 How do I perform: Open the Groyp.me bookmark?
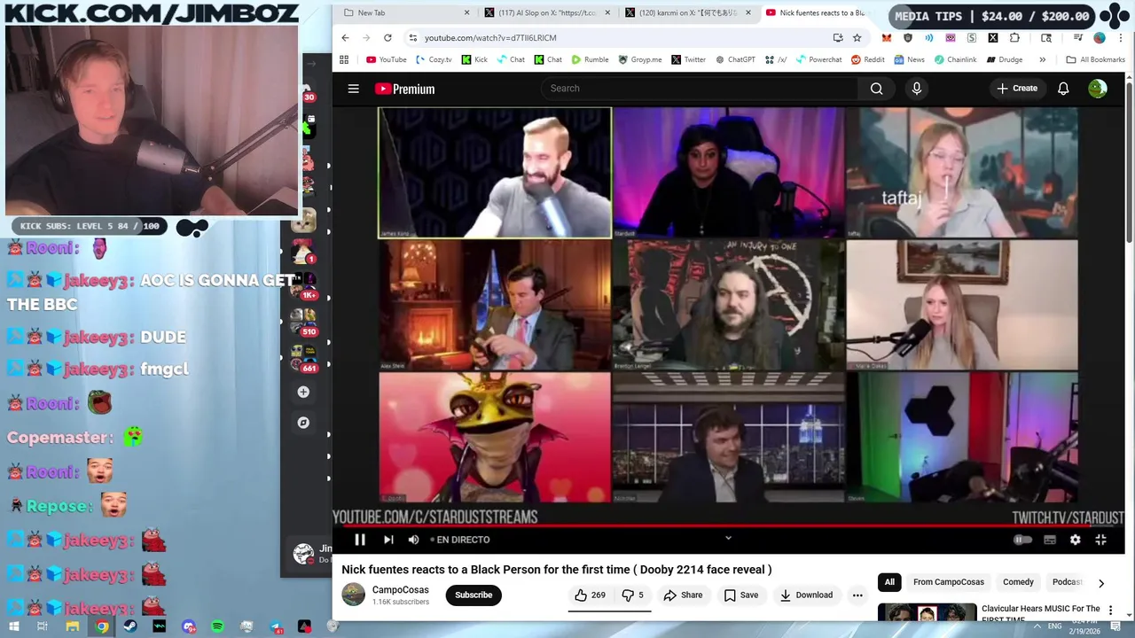[x=639, y=60]
